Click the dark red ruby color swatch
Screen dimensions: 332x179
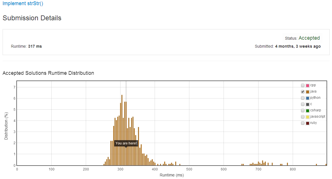click(308, 123)
